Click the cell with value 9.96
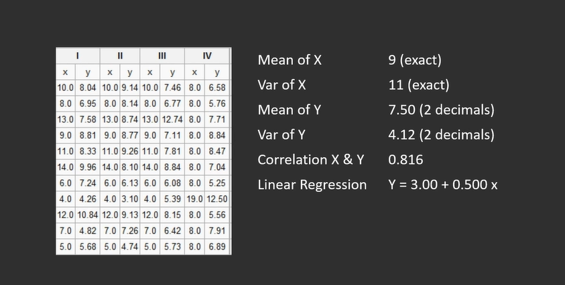 coord(88,167)
